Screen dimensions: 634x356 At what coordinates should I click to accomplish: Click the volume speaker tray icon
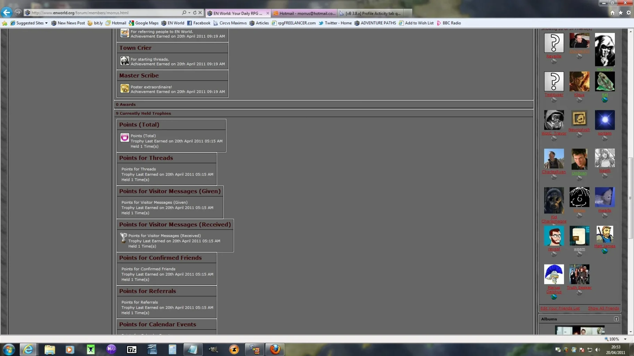597,350
